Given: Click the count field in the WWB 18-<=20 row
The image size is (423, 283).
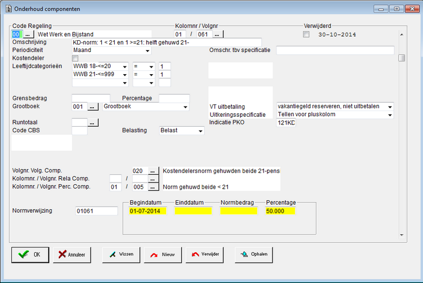Looking at the screenshot, I should point(165,66).
